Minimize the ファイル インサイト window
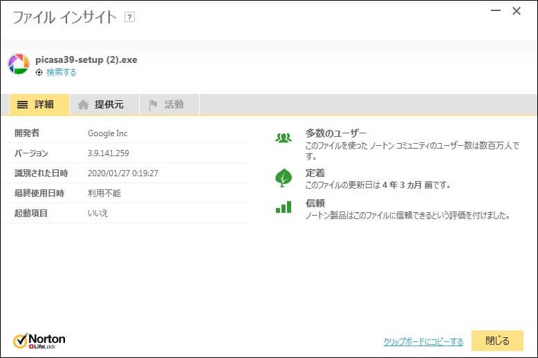The height and width of the screenshot is (358, 538). pyautogui.click(x=496, y=11)
